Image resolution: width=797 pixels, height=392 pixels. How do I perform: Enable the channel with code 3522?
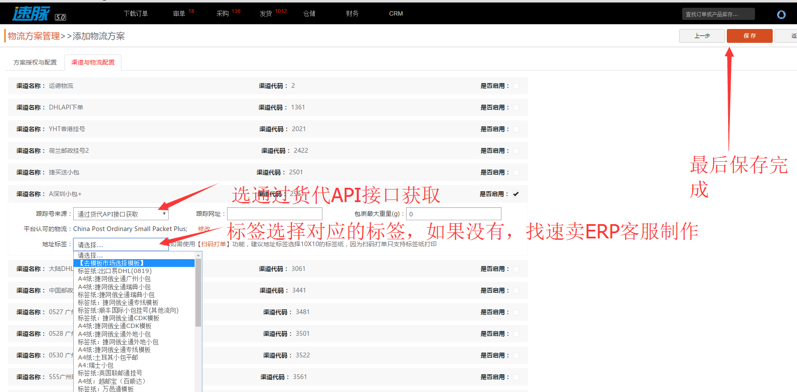coord(516,356)
